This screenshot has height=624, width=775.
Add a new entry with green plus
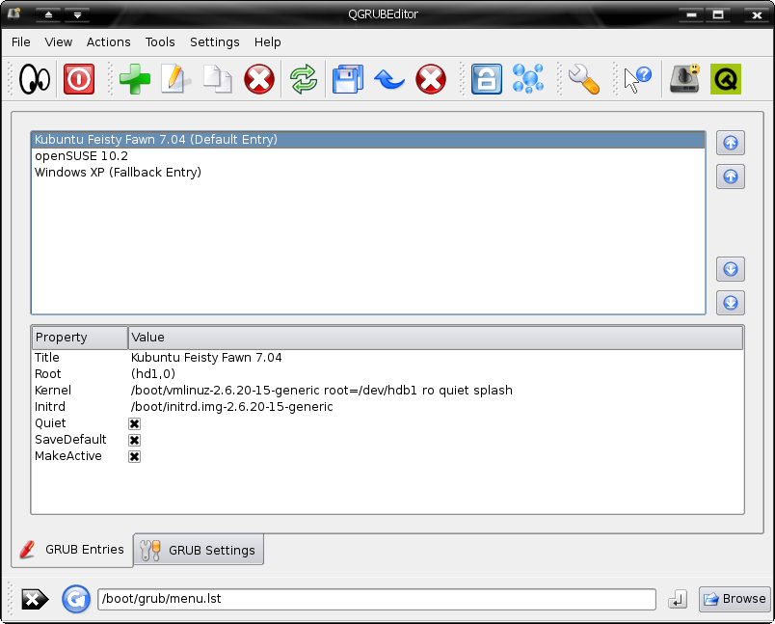(x=135, y=79)
